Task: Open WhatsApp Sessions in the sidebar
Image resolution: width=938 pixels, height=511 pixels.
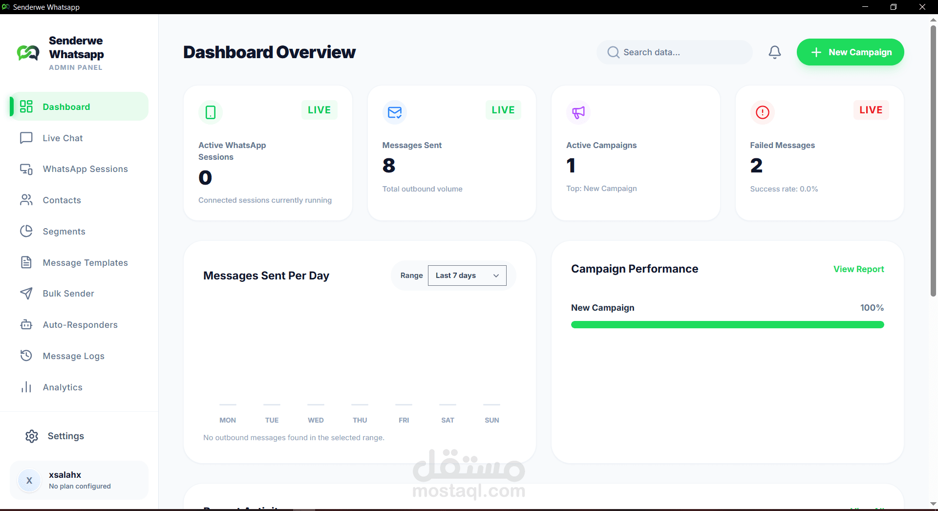Action: [79, 169]
